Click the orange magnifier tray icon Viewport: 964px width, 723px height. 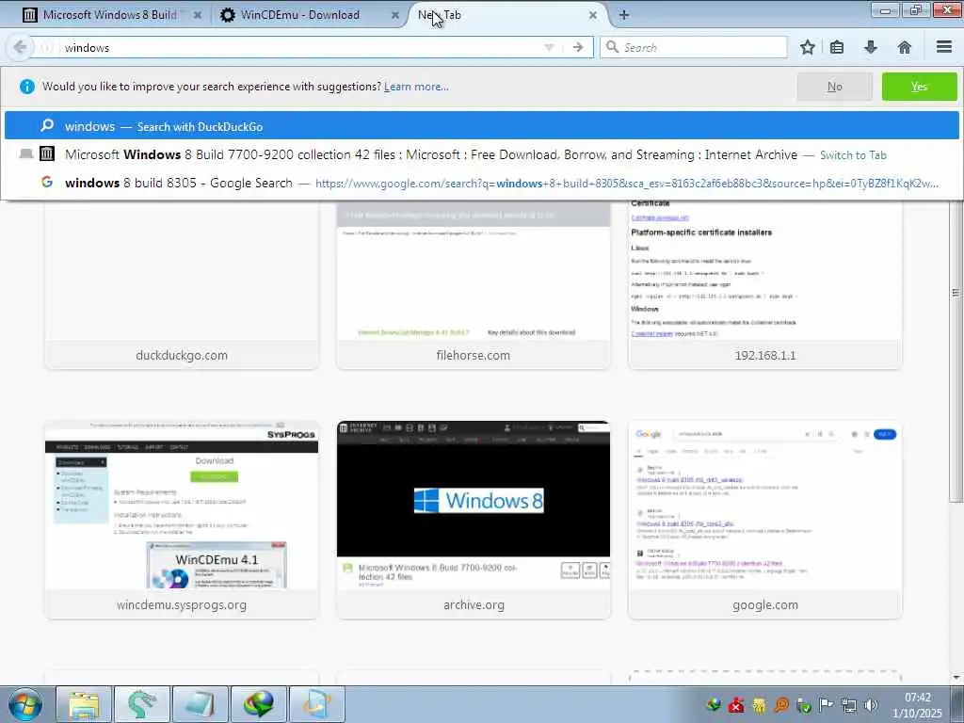[x=781, y=704]
